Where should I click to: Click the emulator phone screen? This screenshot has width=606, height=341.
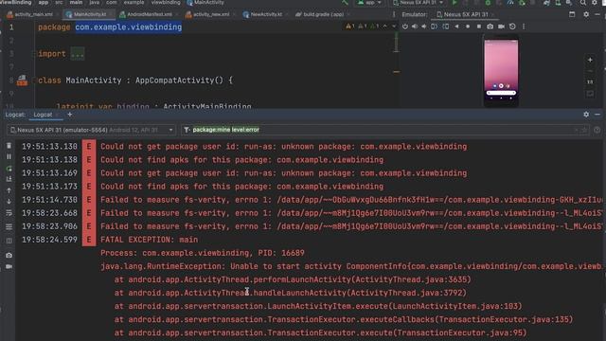pos(501,69)
